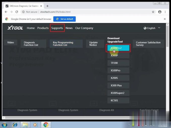Click the page vertical scrollbar thumb
171x128 pixels.
[167, 36]
